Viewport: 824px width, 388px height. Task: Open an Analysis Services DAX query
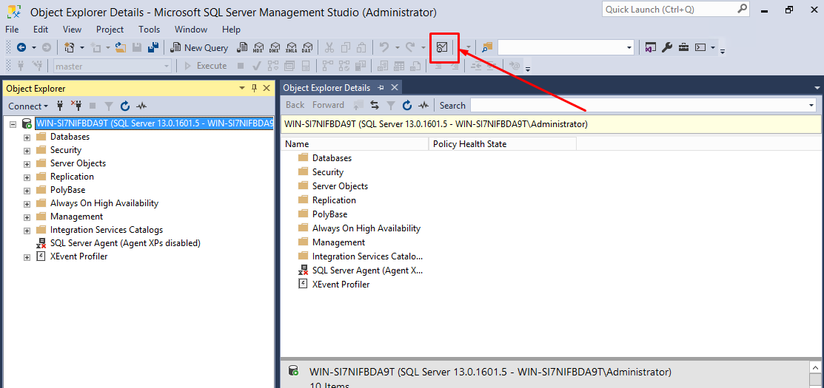click(x=307, y=48)
